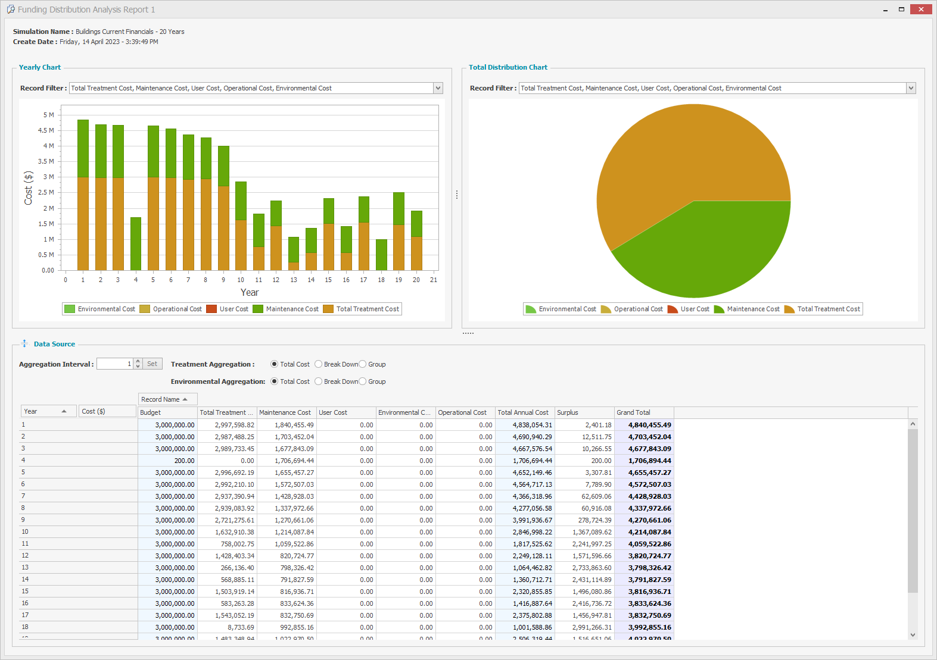Image resolution: width=937 pixels, height=660 pixels.
Task: Open Yearly Chart Record Filter dropdown
Action: (438, 88)
